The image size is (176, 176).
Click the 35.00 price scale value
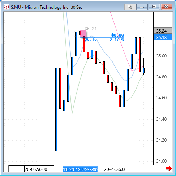pyautogui.click(x=162, y=56)
